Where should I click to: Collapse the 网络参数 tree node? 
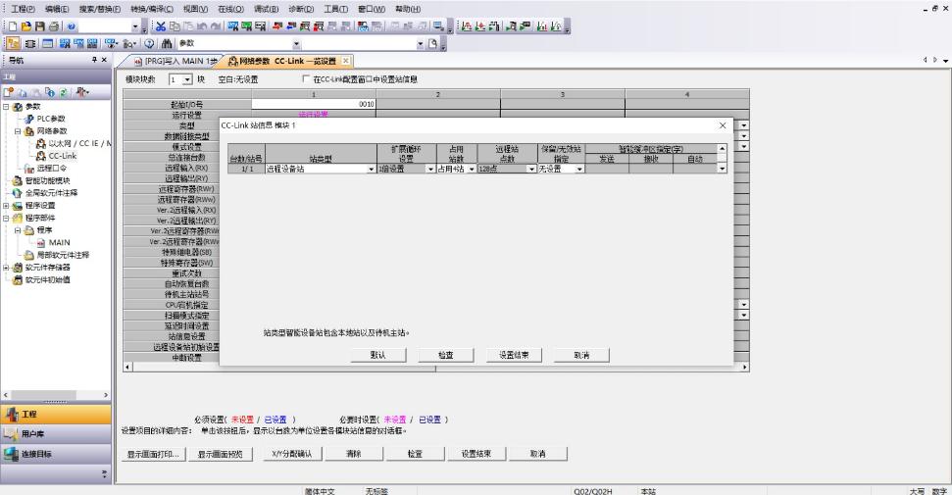pos(18,131)
